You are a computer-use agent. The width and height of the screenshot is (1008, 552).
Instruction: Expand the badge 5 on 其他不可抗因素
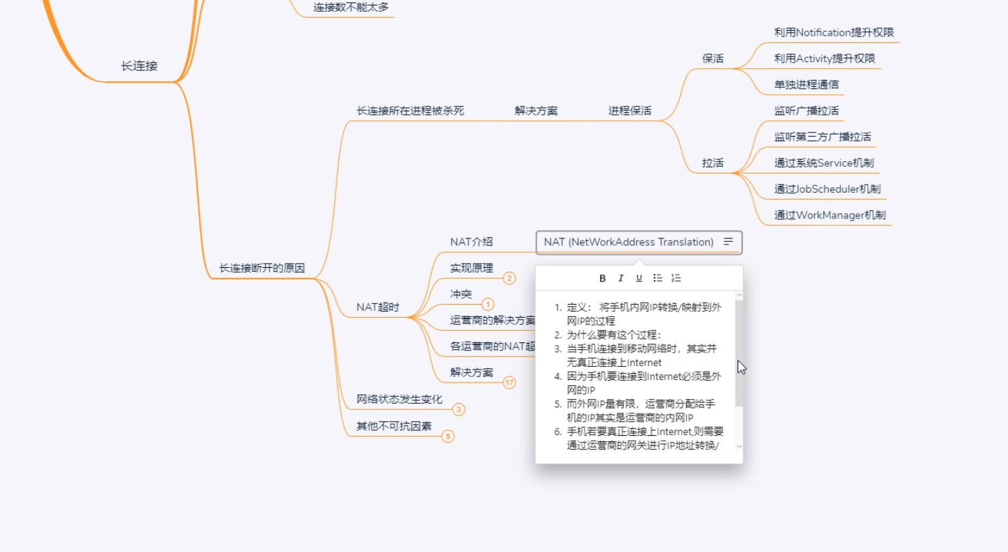click(449, 435)
